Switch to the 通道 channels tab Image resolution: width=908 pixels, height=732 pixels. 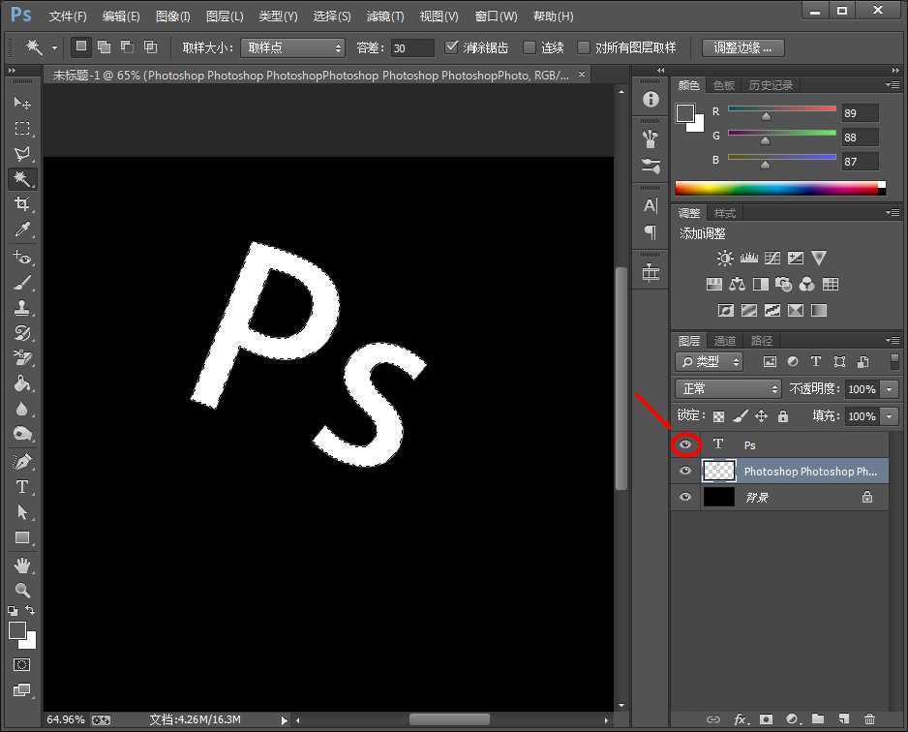[724, 340]
